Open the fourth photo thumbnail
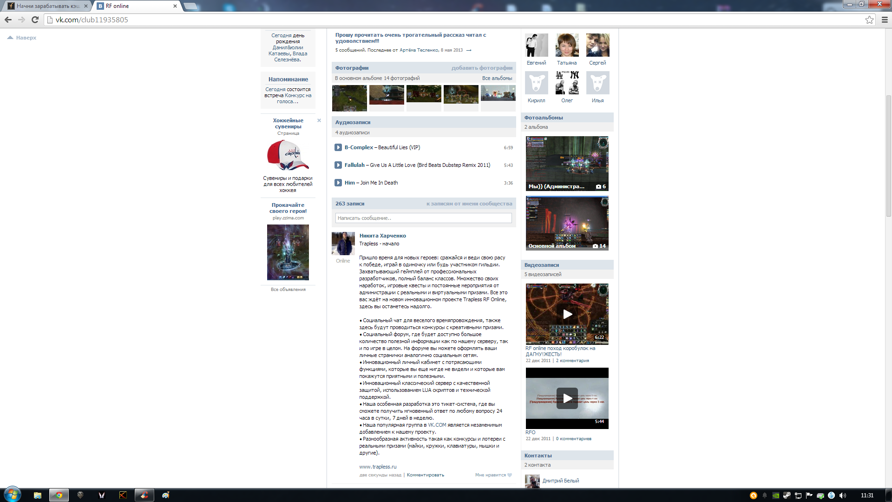Viewport: 892px width, 502px height. 461,94
